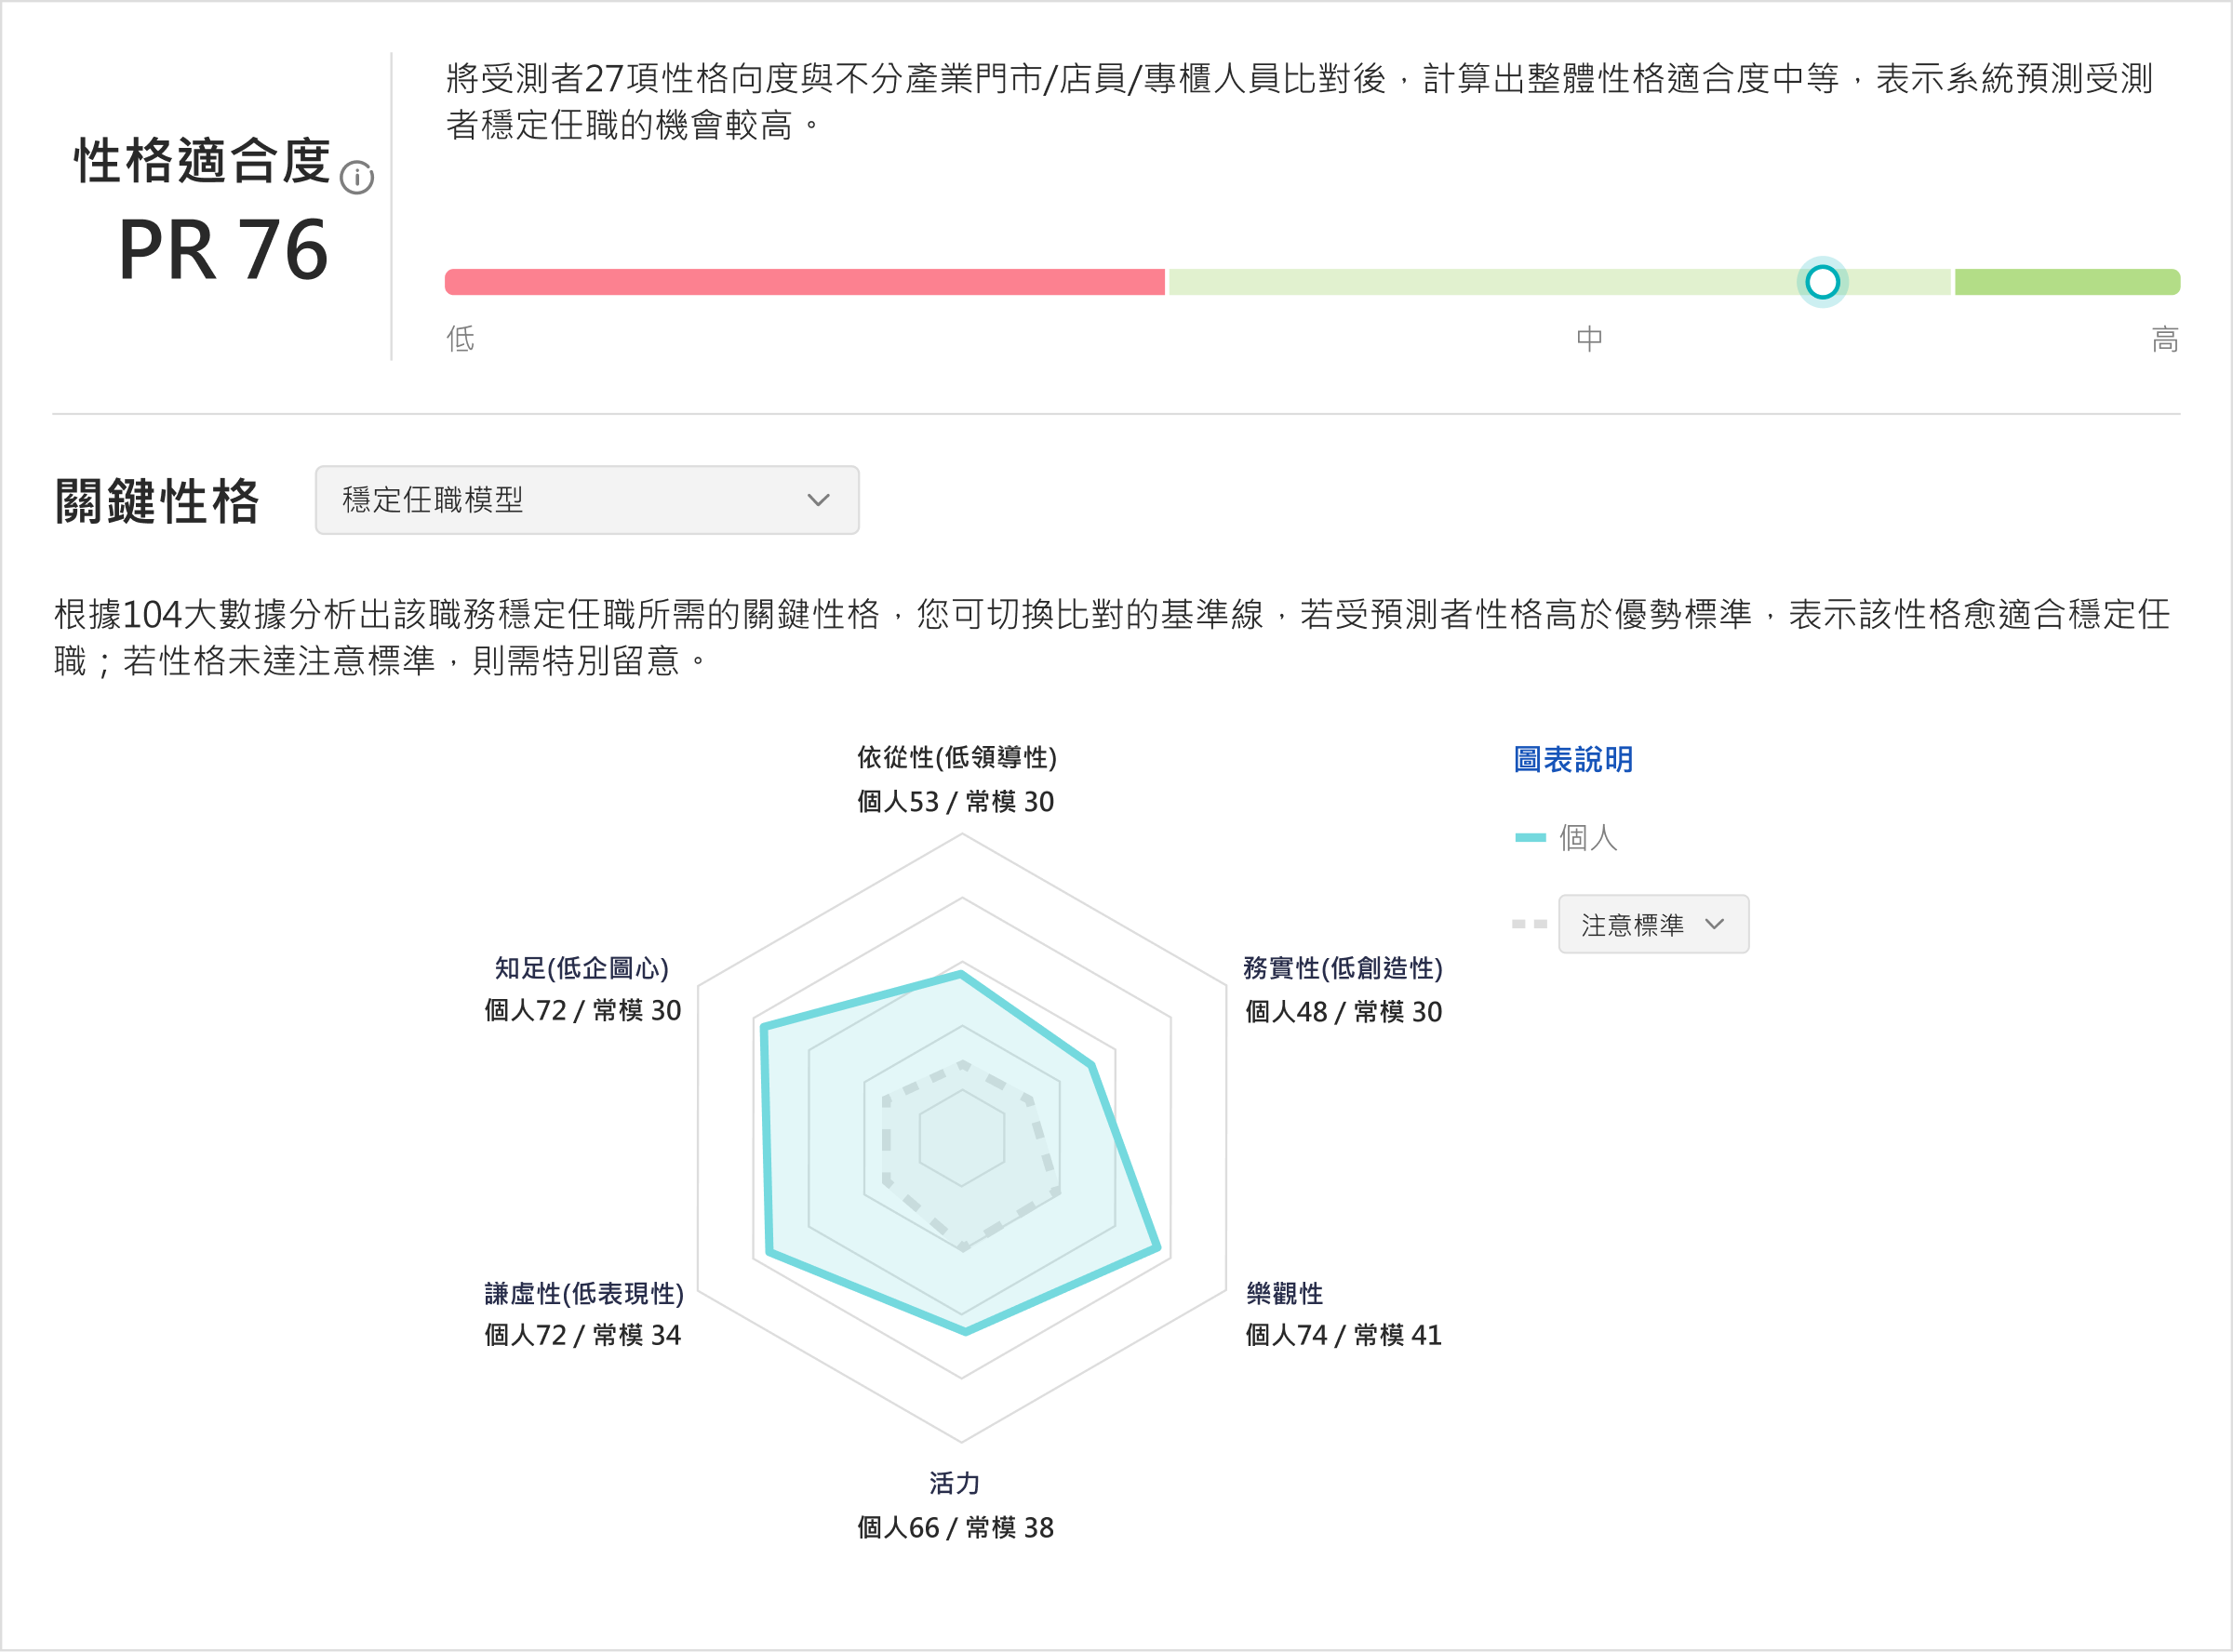Click the gray dashed legend line icon

tap(1529, 924)
